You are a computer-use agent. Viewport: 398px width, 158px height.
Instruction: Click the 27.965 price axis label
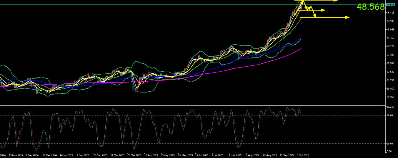(391, 97)
